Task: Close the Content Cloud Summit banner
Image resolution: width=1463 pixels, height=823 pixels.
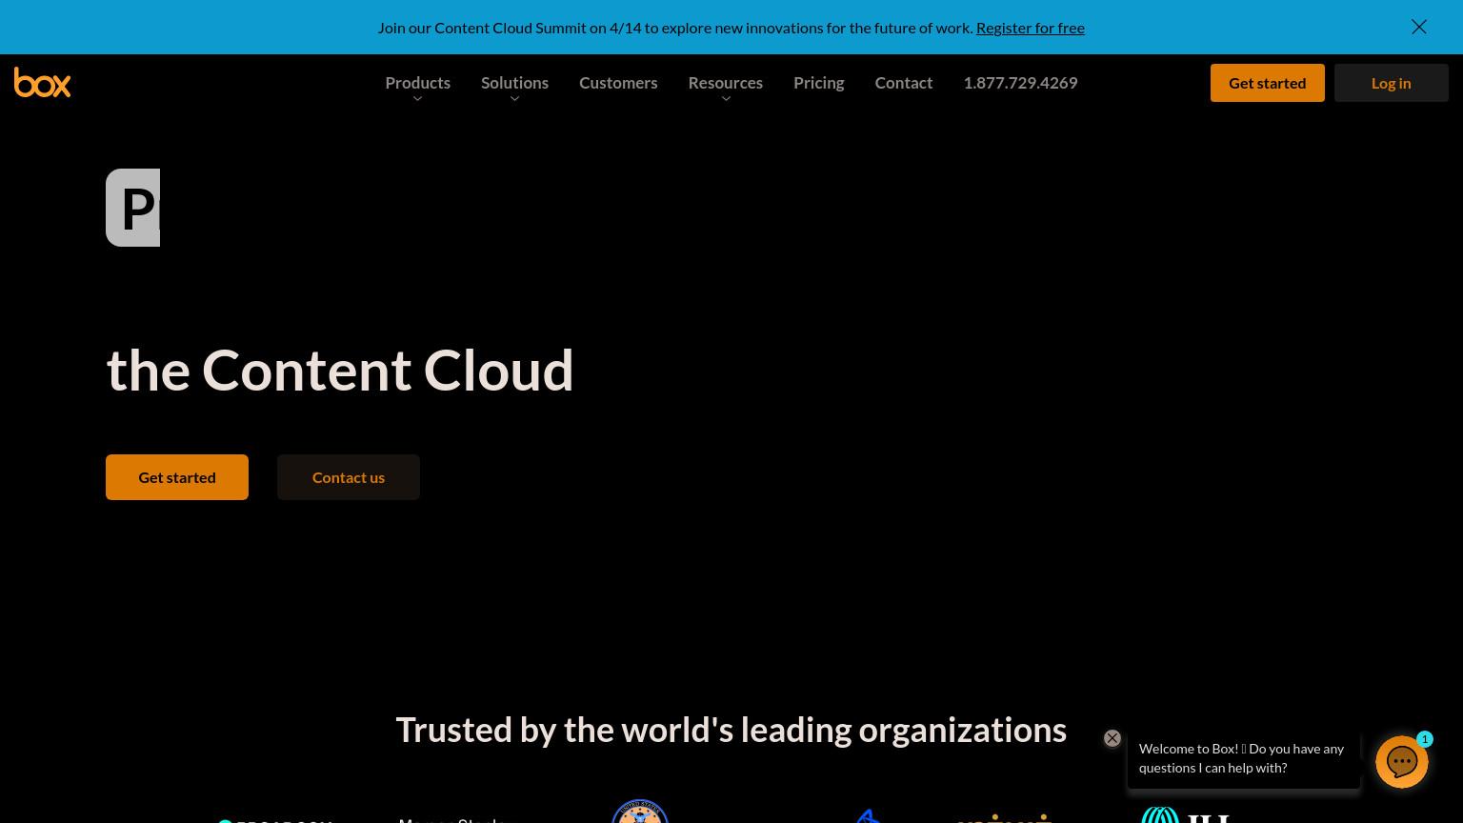Action: tap(1419, 27)
